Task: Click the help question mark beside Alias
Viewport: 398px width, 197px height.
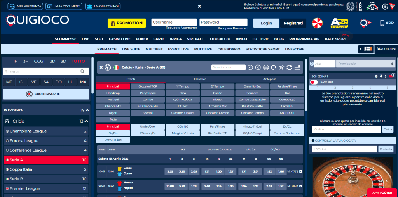Action: [311, 64]
